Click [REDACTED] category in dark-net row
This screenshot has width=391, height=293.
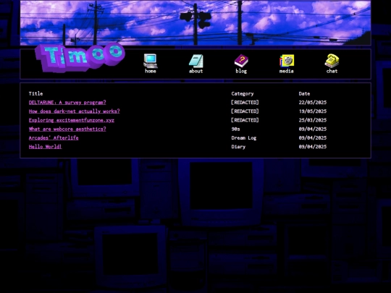pos(245,111)
